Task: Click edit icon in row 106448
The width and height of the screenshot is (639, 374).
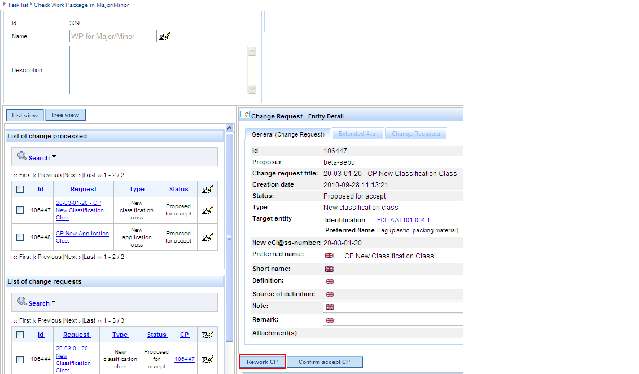Action: coord(207,237)
